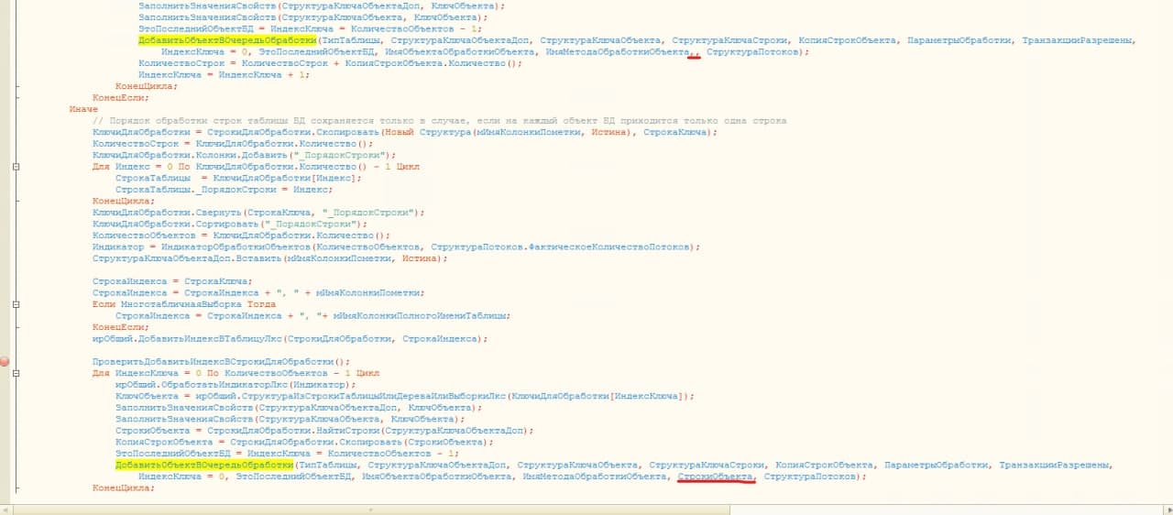Click the red breakpoint marker in gutter

5,362
